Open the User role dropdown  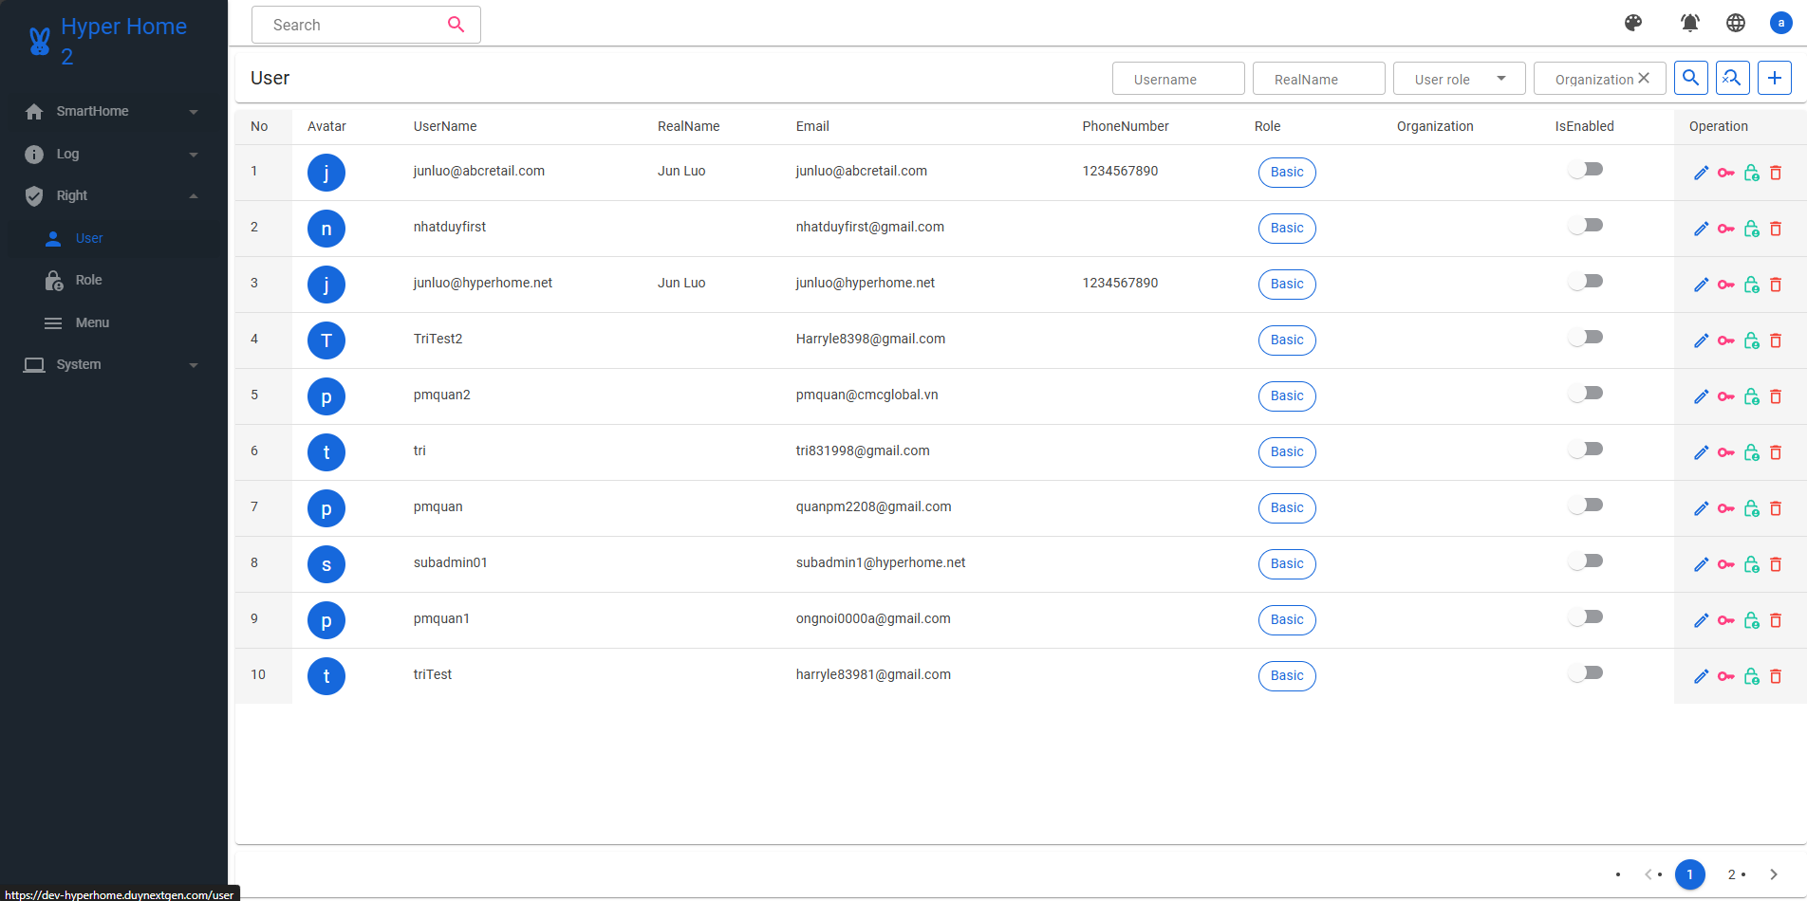(x=1459, y=79)
